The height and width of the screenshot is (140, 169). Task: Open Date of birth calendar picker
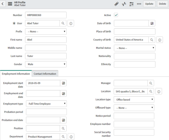(x=152, y=23)
